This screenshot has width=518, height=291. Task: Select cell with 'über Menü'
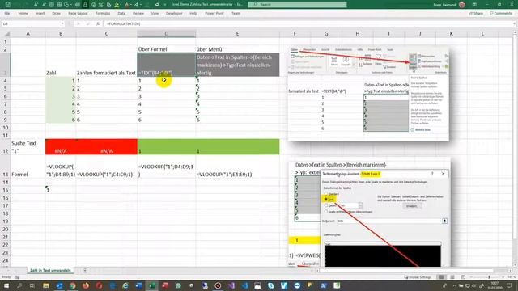[x=237, y=49]
